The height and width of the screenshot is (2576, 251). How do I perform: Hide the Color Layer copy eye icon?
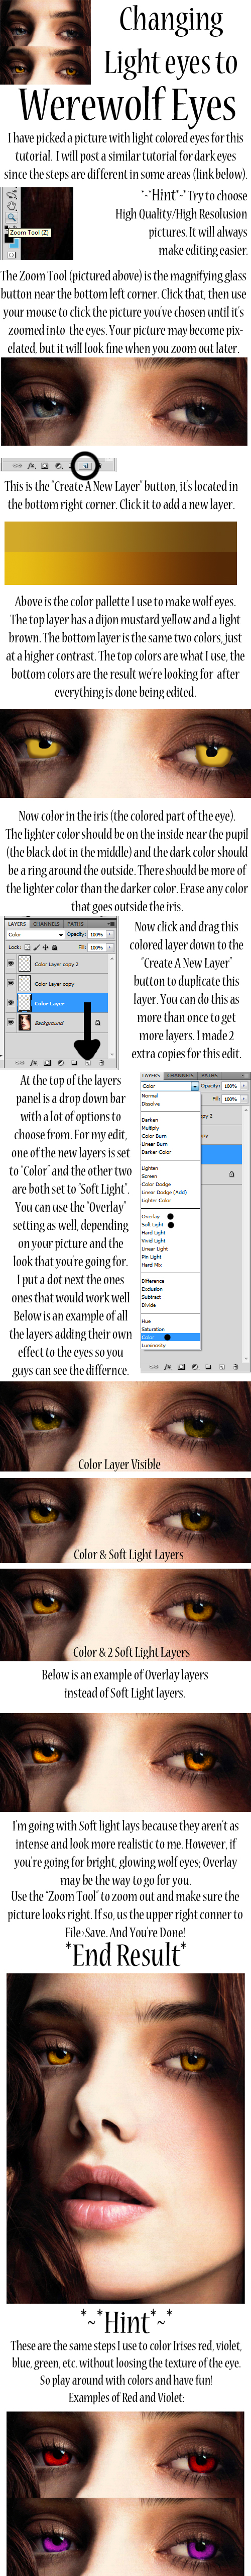pos(10,984)
